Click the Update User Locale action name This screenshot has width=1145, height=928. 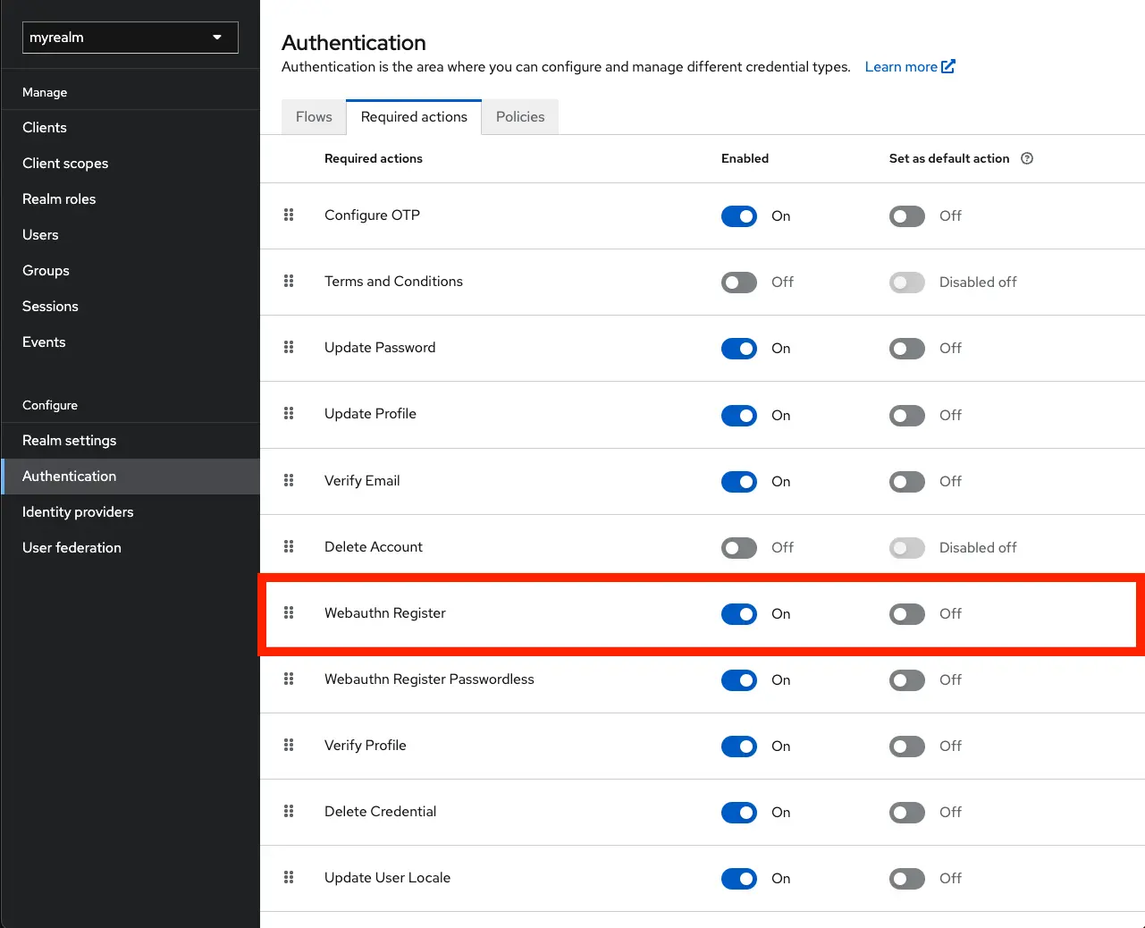pos(387,877)
